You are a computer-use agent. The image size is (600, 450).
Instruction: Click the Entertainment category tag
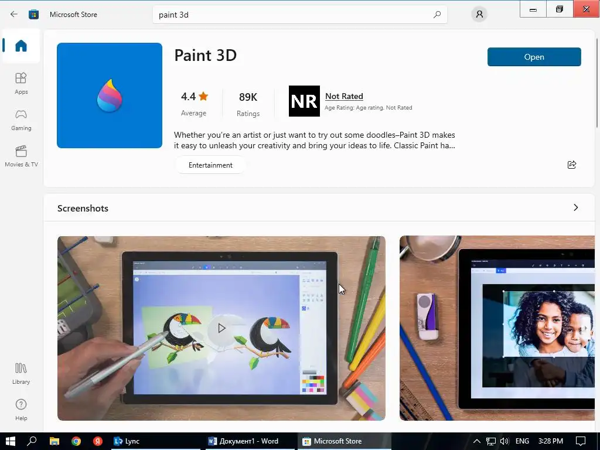click(x=210, y=165)
